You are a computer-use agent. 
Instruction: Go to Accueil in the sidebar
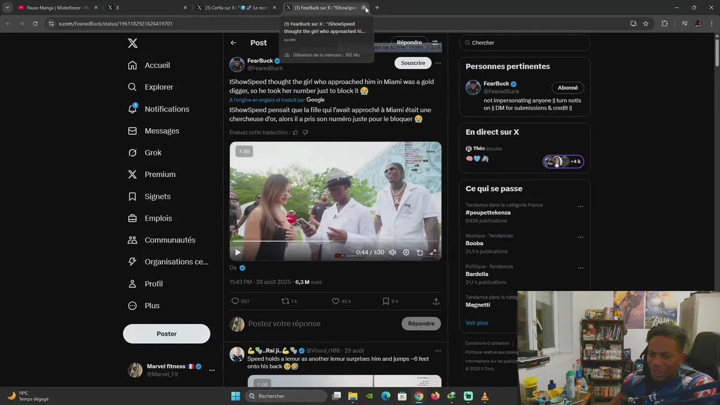tap(149, 65)
